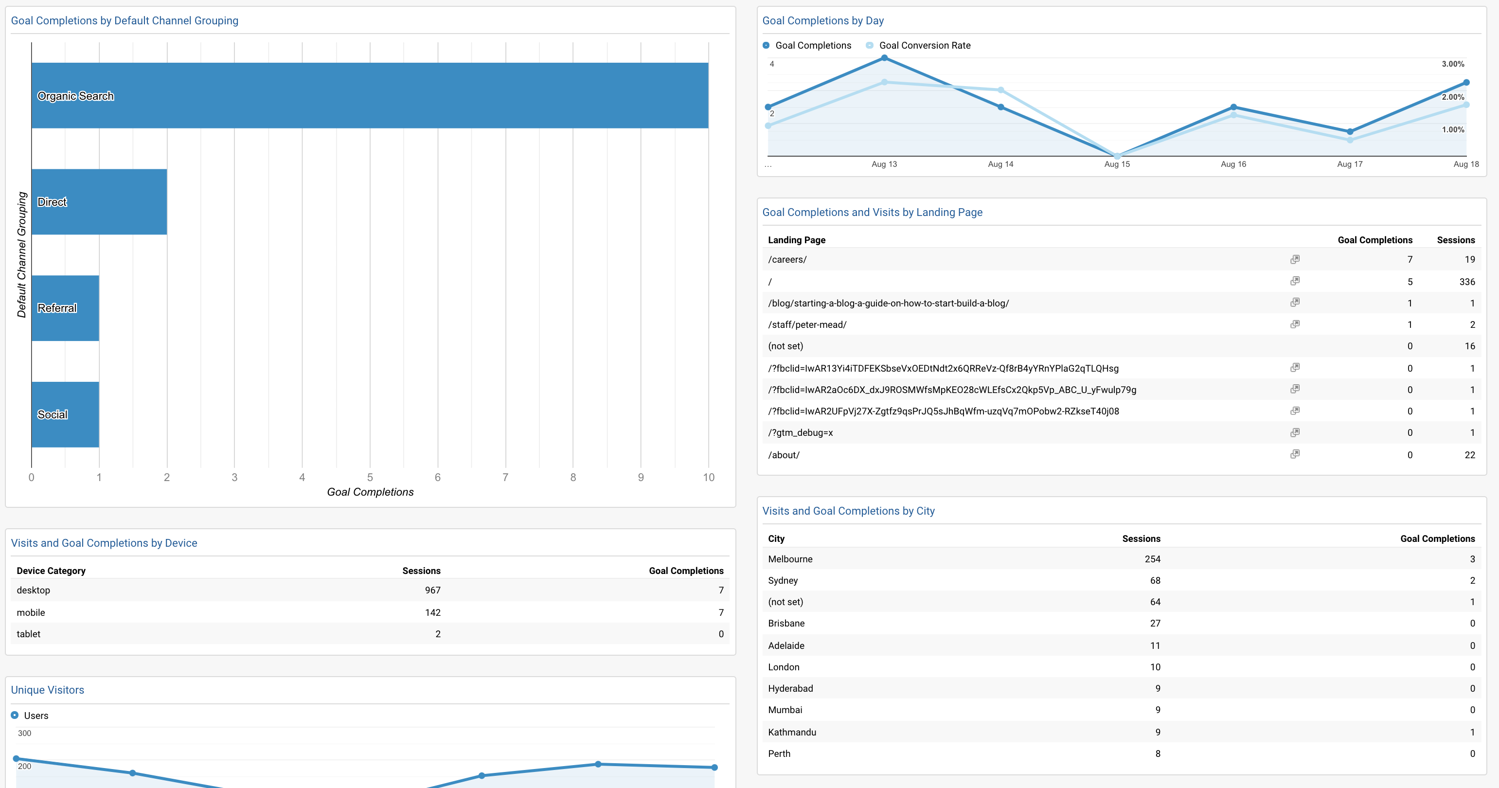Open external link for the root "/" landing page
The width and height of the screenshot is (1499, 788).
click(x=1295, y=281)
